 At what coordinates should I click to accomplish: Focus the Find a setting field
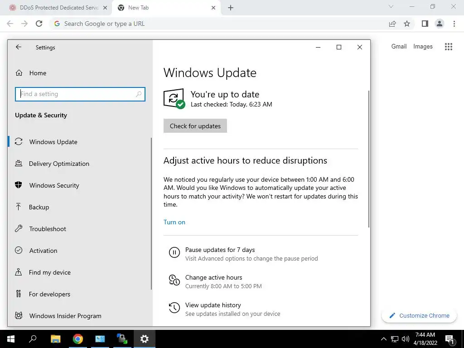(x=80, y=94)
